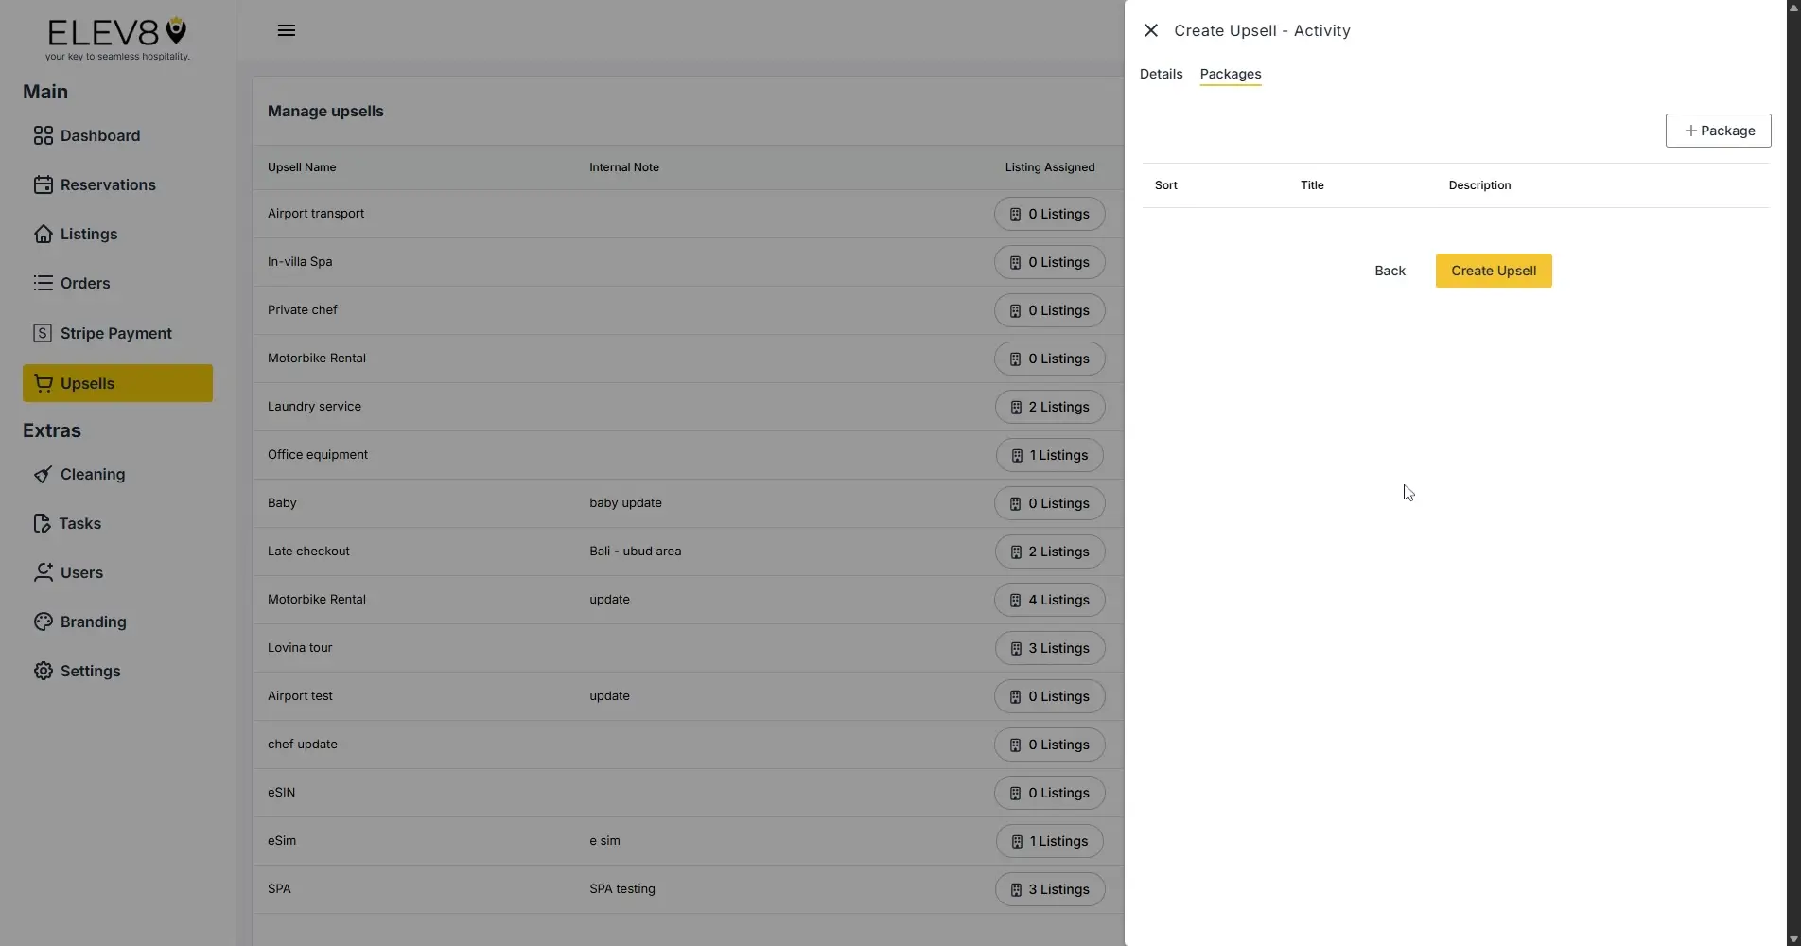Open Orders using its sidebar icon
This screenshot has height=946, width=1801.
[x=44, y=283]
